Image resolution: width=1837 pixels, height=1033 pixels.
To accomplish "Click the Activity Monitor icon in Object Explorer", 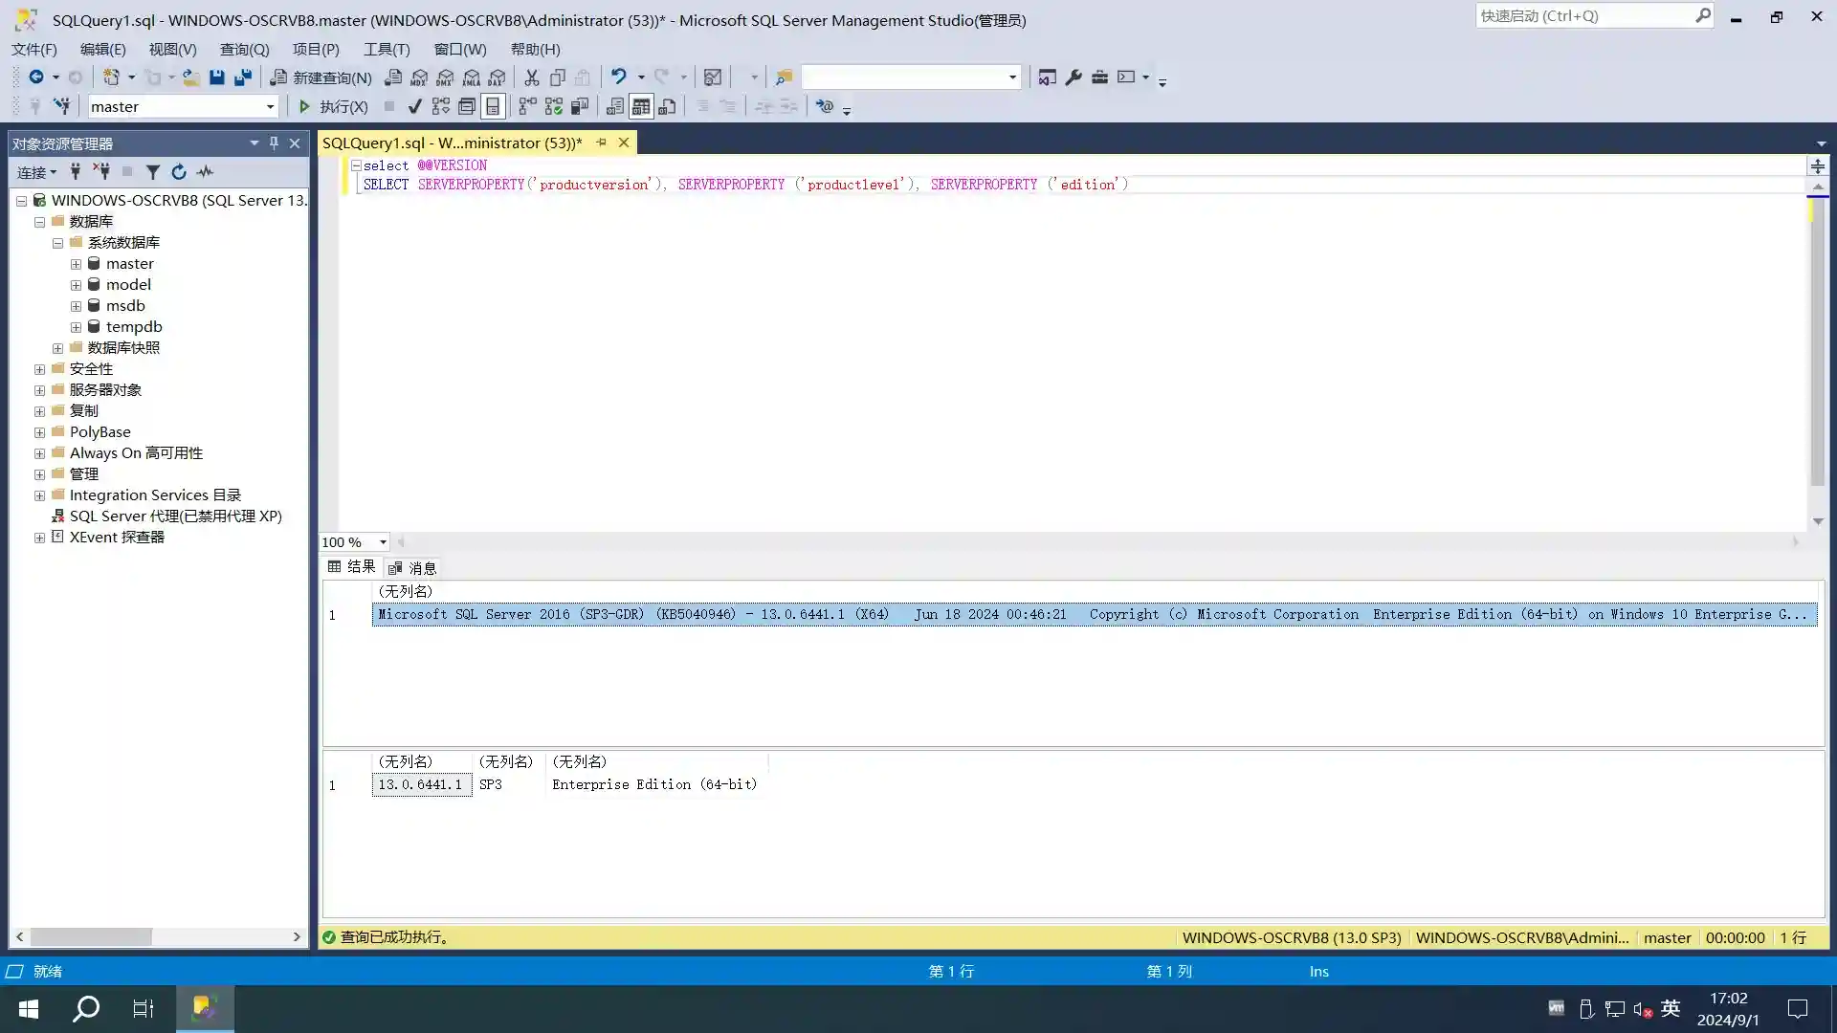I will 205,172.
